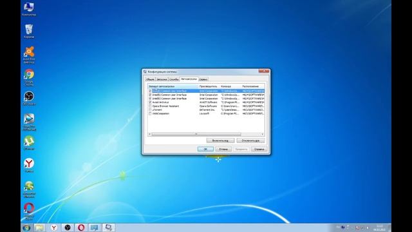Select the uTorrent startup row name
412x232 pixels.
coord(157,110)
